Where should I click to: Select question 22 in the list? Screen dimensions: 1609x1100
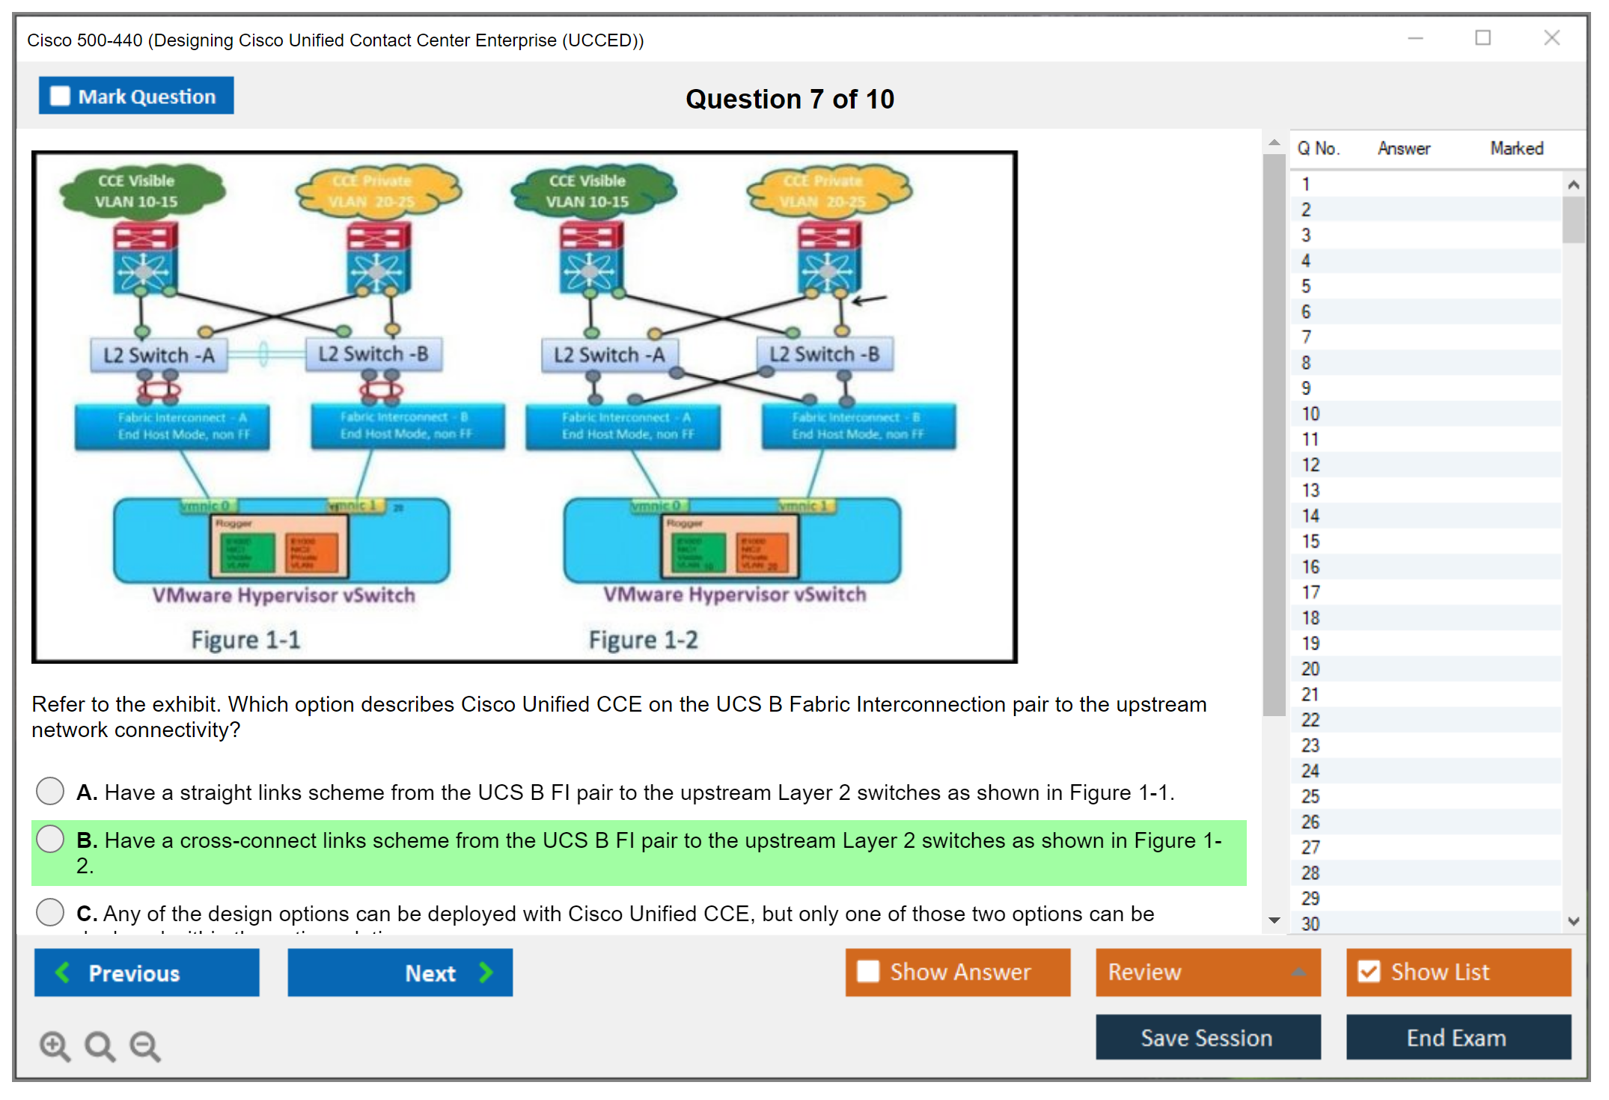[x=1310, y=720]
